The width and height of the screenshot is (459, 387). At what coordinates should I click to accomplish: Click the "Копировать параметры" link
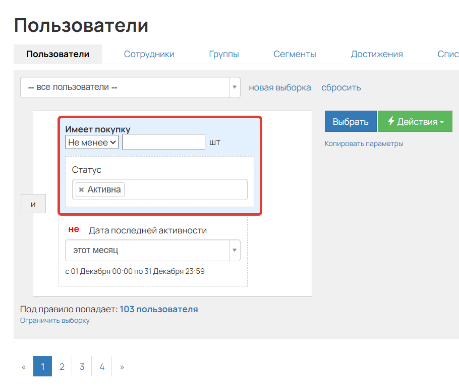click(364, 143)
